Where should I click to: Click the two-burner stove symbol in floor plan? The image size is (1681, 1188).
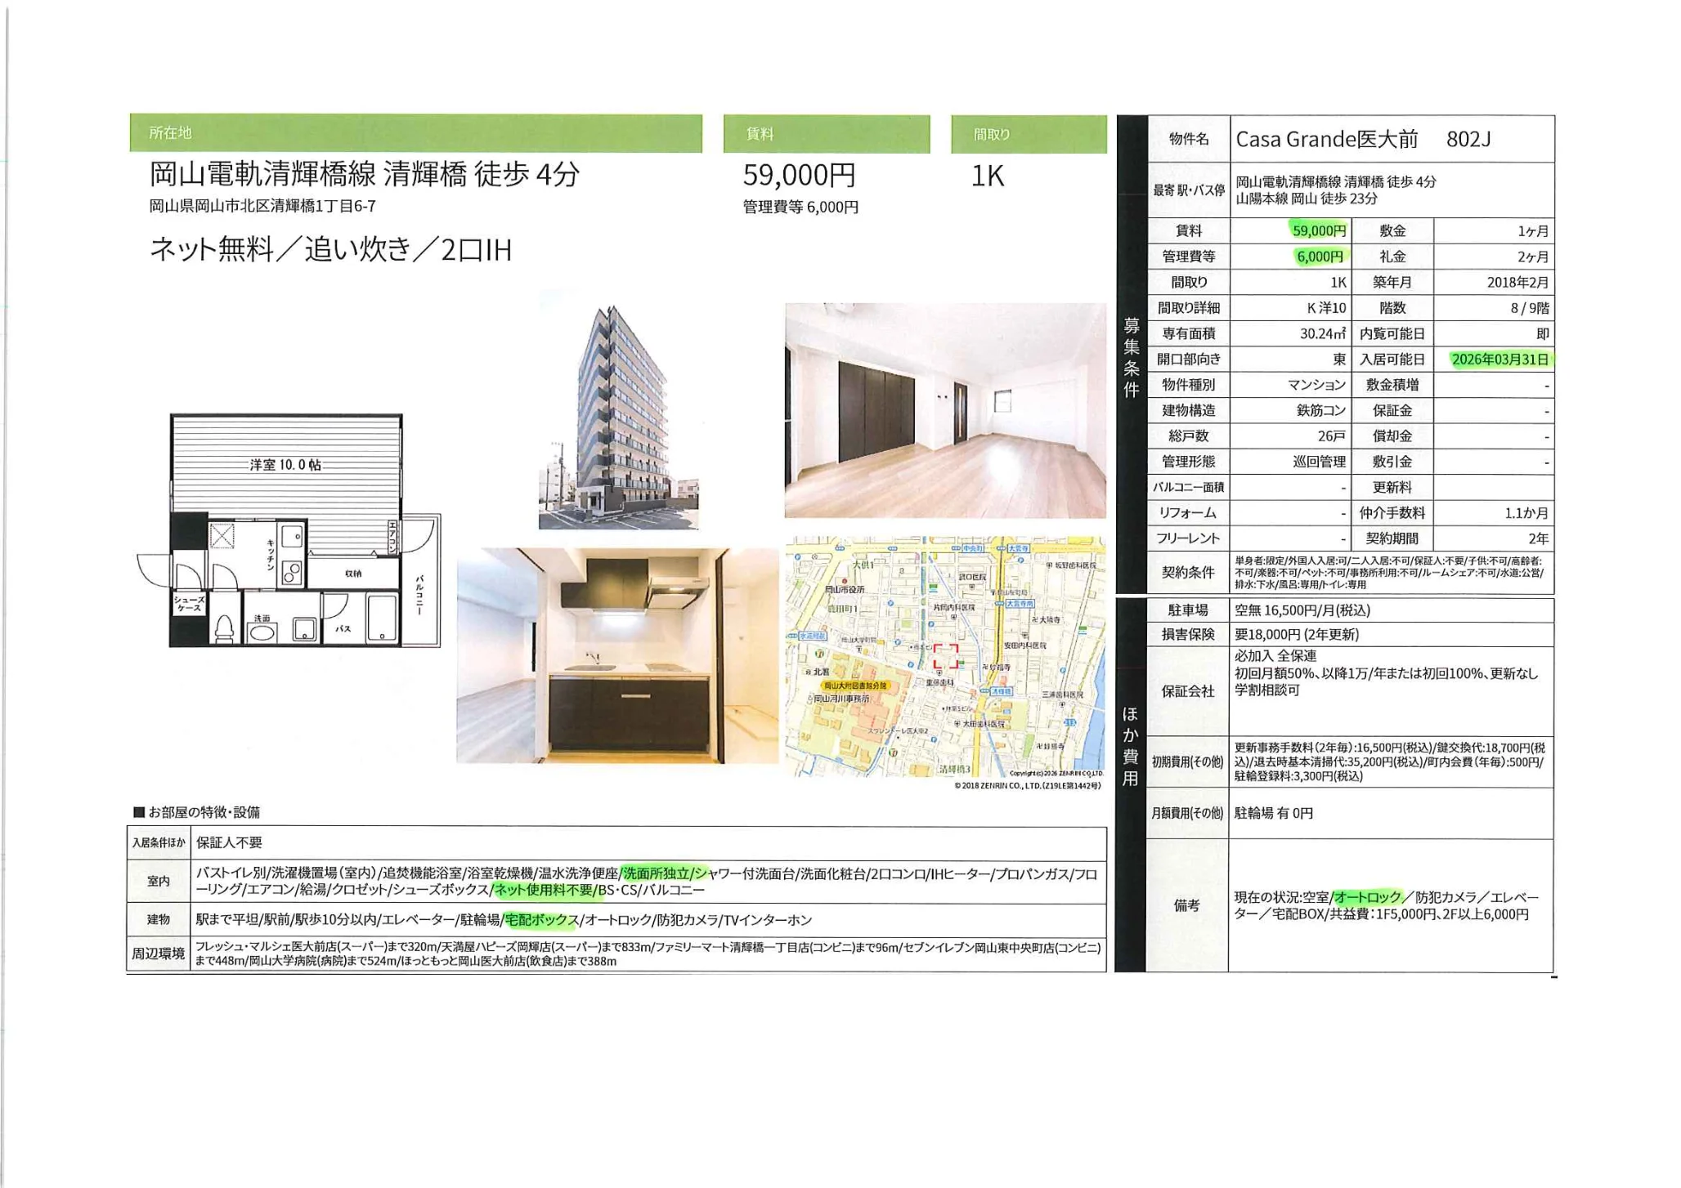(x=292, y=573)
